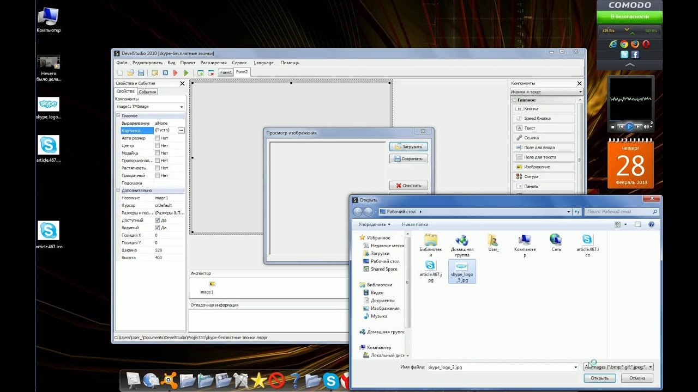
Task: Click the Отмена button in file dialog
Action: tap(637, 378)
